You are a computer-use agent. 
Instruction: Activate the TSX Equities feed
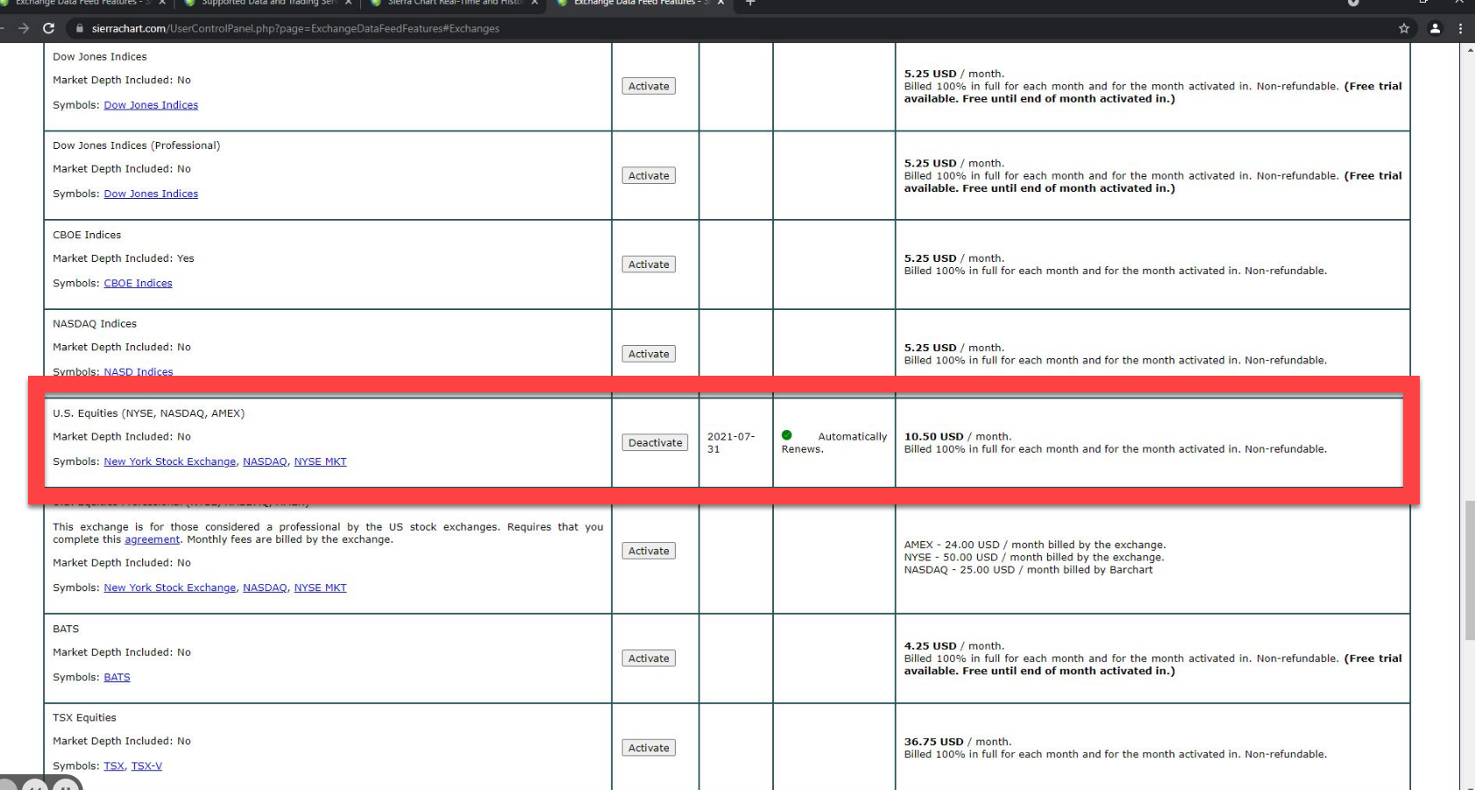click(x=649, y=747)
